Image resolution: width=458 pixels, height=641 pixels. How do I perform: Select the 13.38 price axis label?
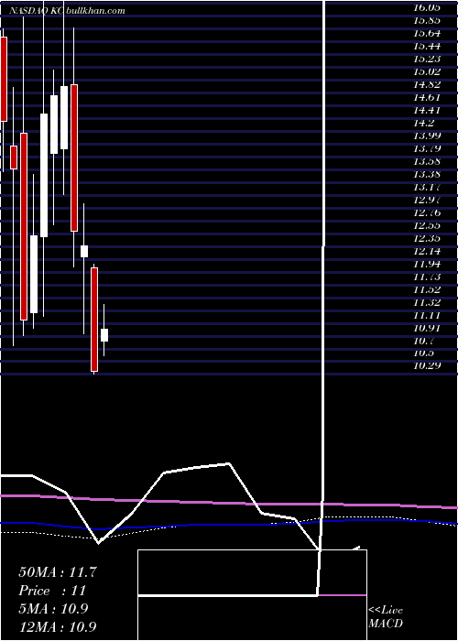pos(427,175)
